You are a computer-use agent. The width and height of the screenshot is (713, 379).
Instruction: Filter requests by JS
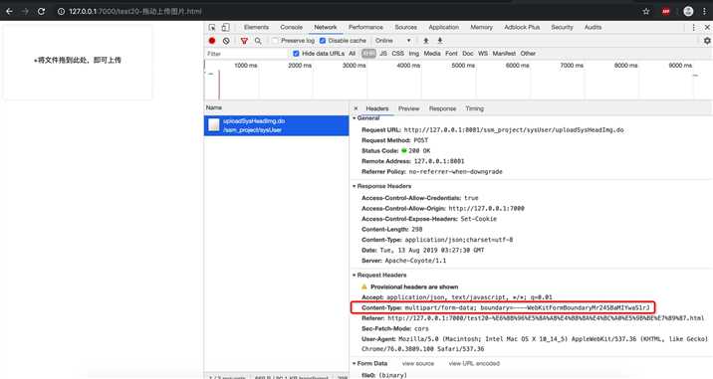click(383, 54)
